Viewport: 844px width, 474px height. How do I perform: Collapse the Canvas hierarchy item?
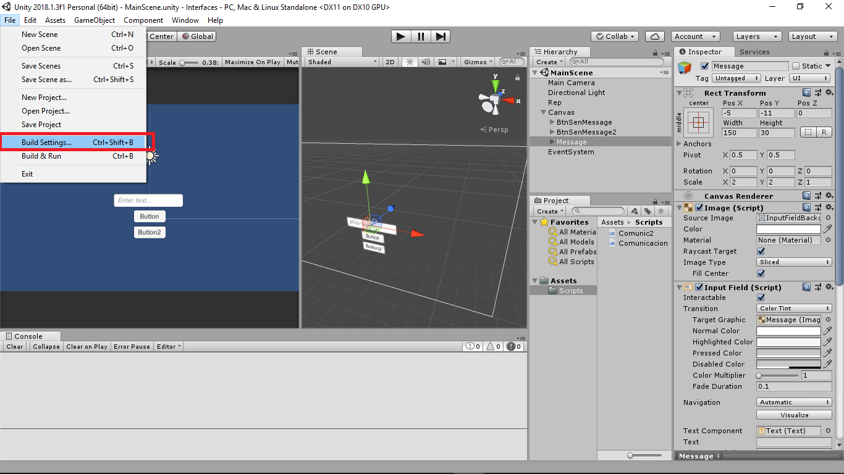click(544, 112)
